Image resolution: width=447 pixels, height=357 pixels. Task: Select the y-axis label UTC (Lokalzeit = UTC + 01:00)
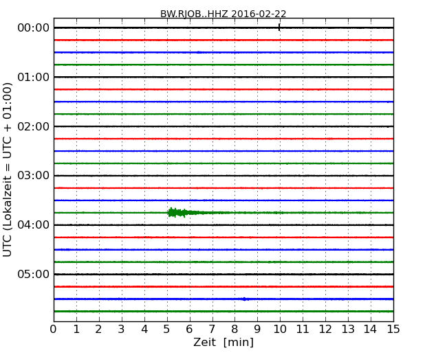tap(8, 170)
